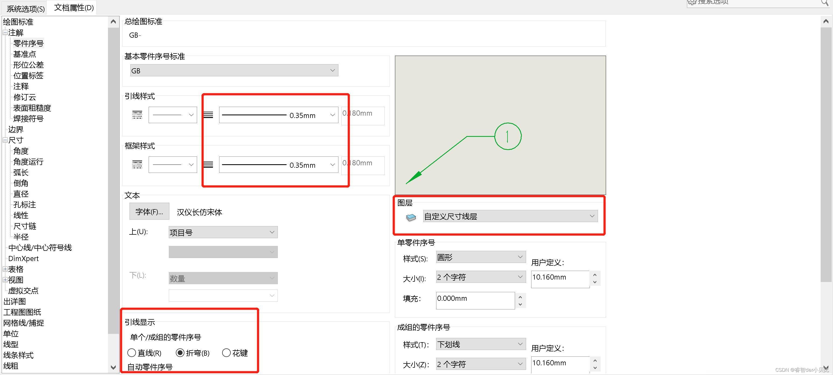Collapse the 注解 tree node
This screenshot has height=375, width=833.
click(5, 33)
